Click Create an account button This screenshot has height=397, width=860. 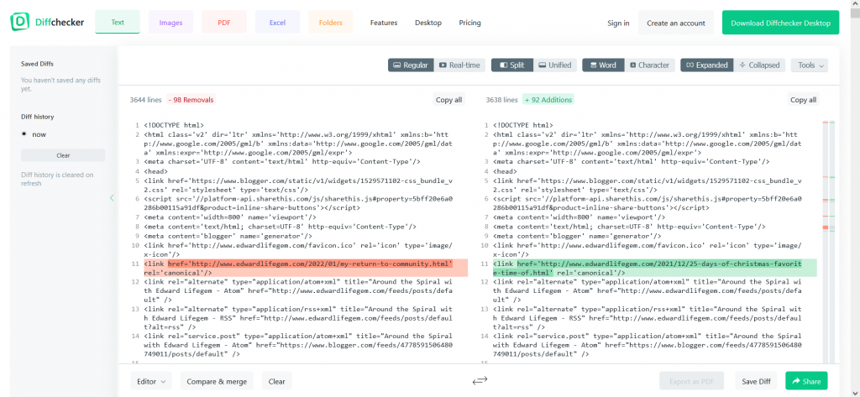pyautogui.click(x=676, y=23)
